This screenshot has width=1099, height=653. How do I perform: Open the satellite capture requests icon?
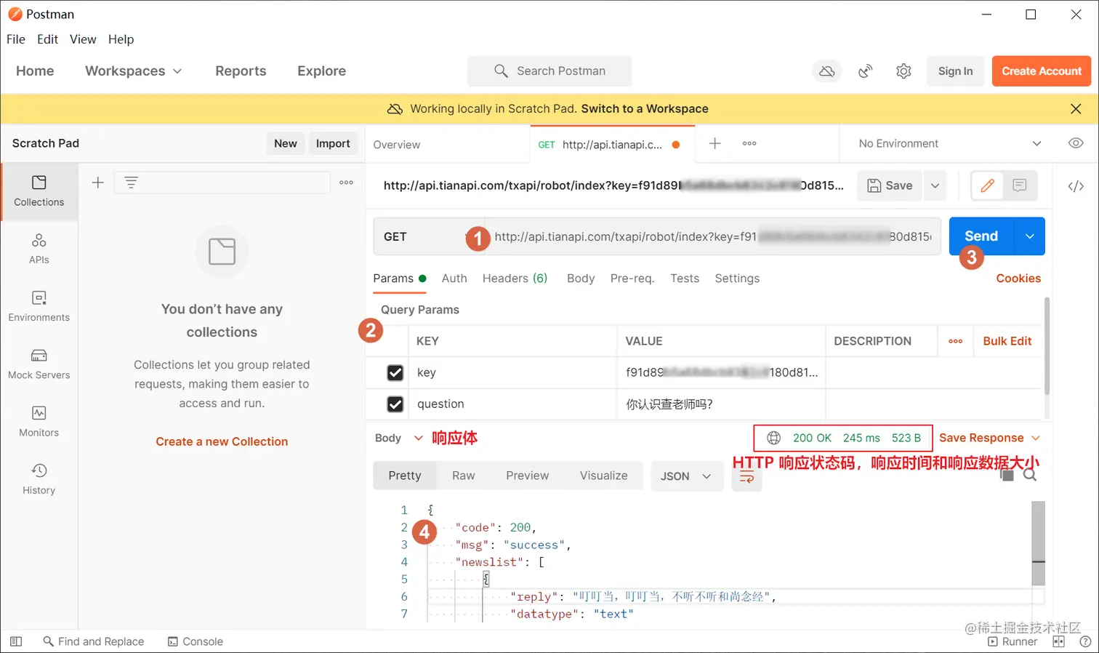865,71
